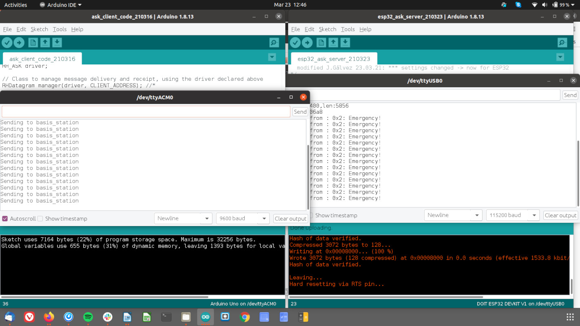
Task: Click message input field in ttyUSB0 monitor
Action: 435,95
